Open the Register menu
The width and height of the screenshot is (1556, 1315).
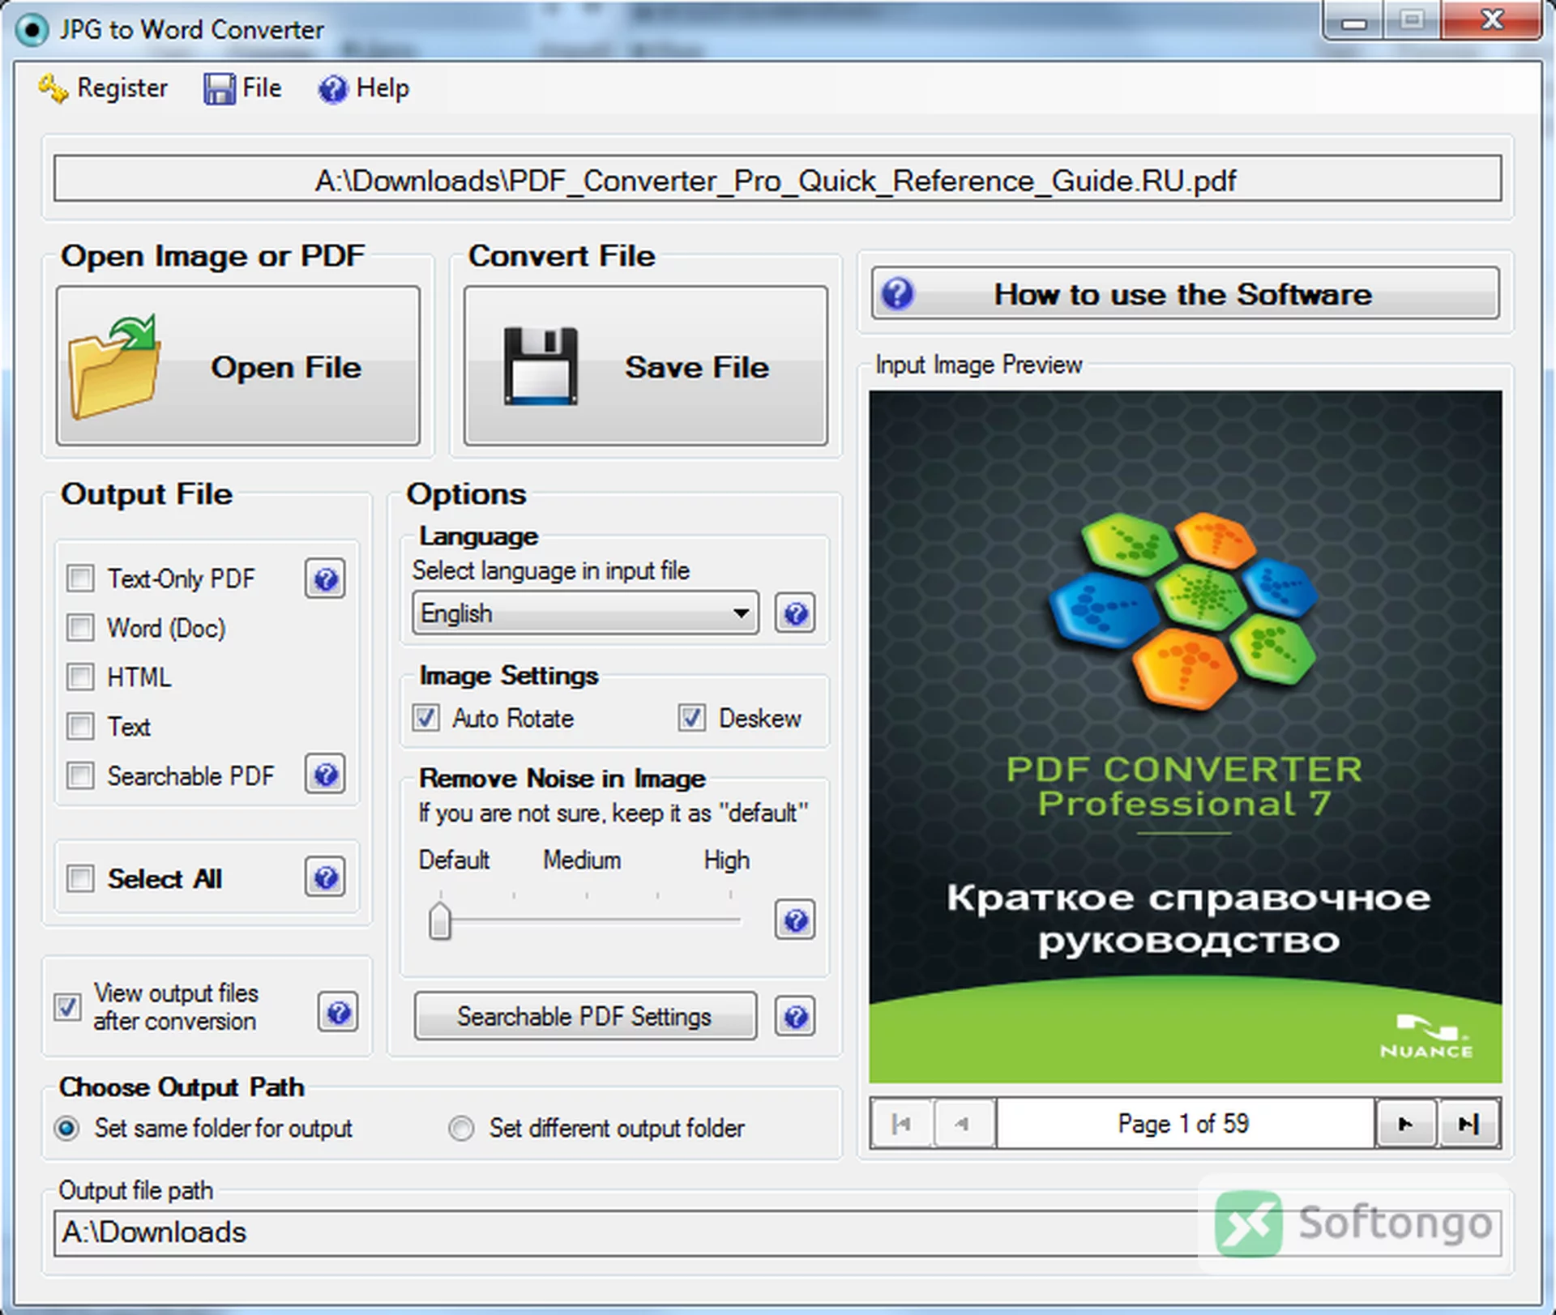coord(103,88)
